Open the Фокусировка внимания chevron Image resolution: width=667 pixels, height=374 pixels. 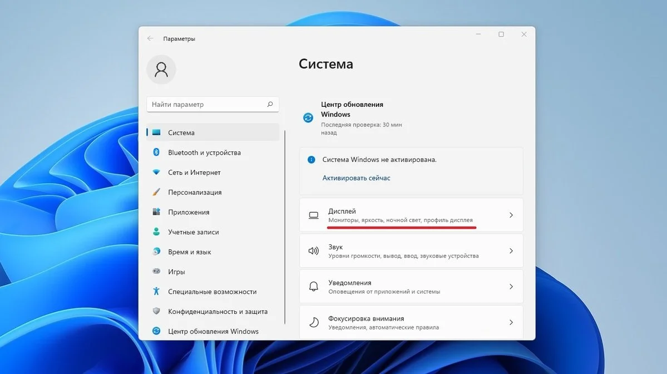[x=511, y=322]
